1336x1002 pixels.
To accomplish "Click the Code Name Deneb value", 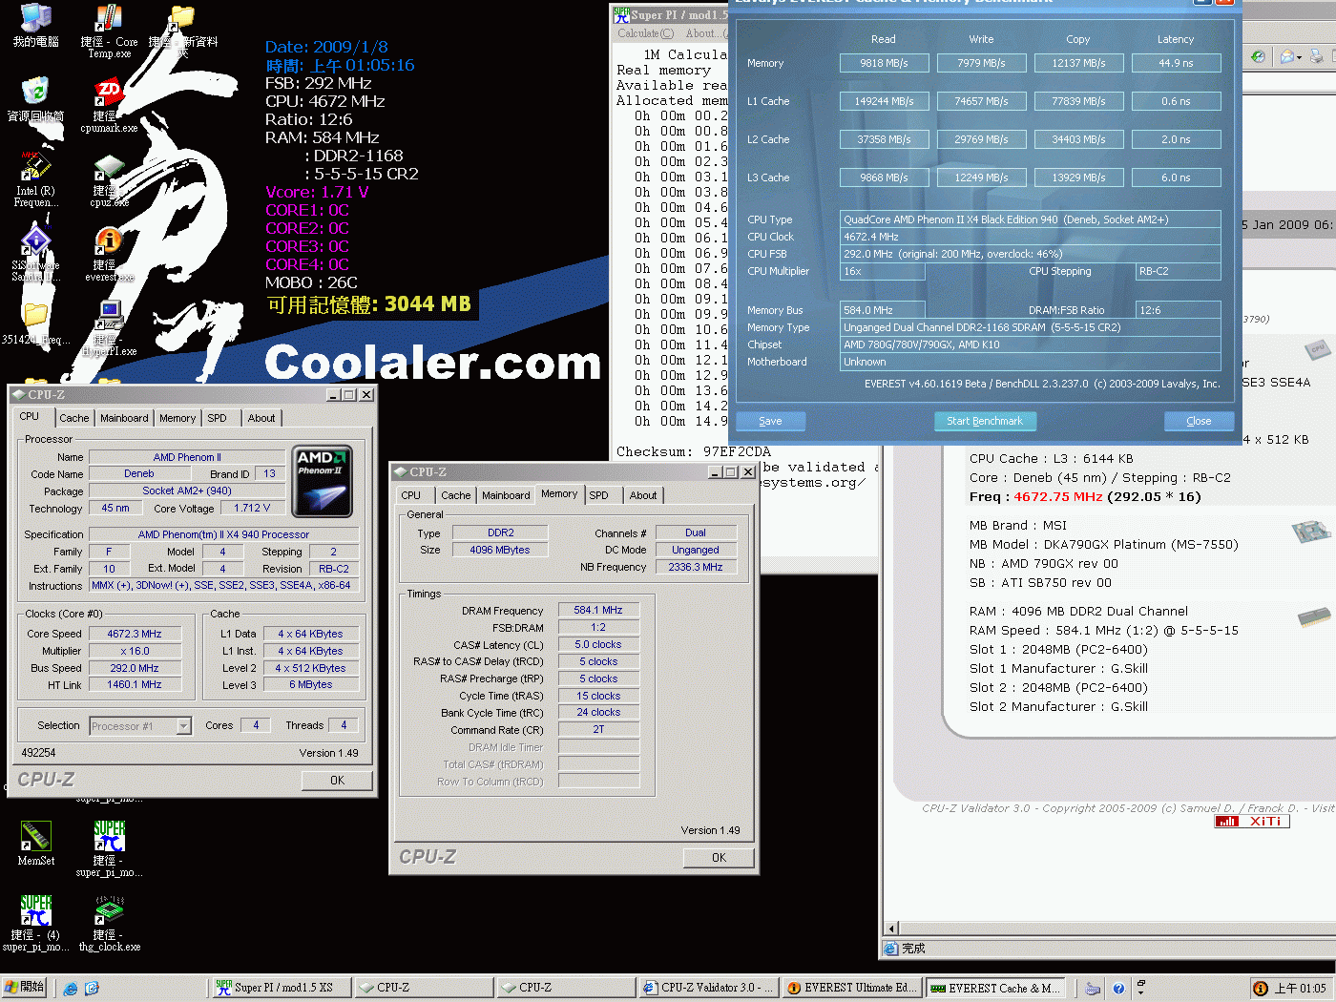I will [x=139, y=473].
